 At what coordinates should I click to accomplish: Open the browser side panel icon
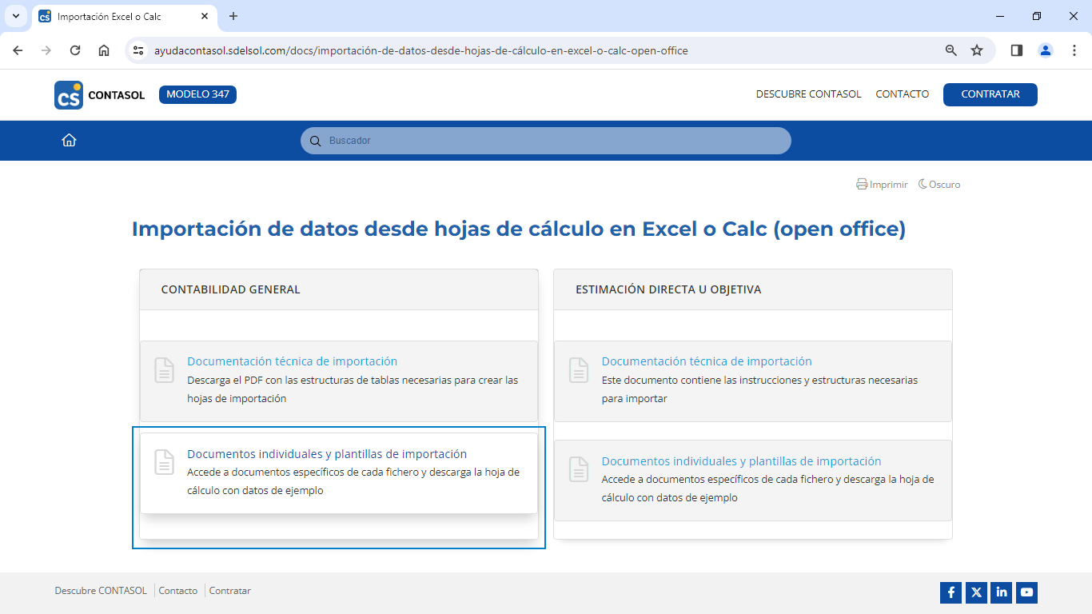pos(1017,50)
